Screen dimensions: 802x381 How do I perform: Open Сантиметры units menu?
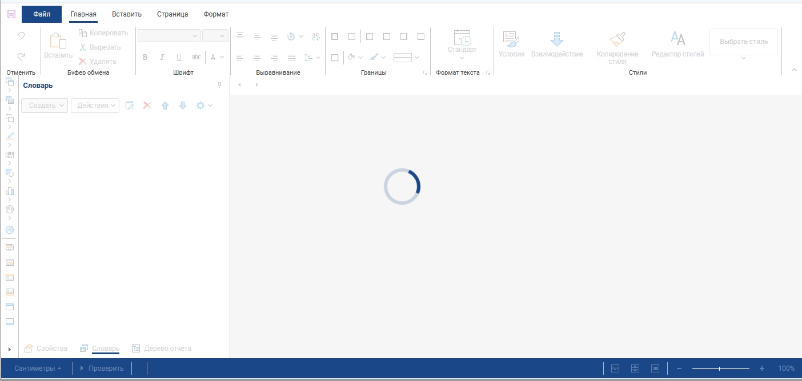38,368
